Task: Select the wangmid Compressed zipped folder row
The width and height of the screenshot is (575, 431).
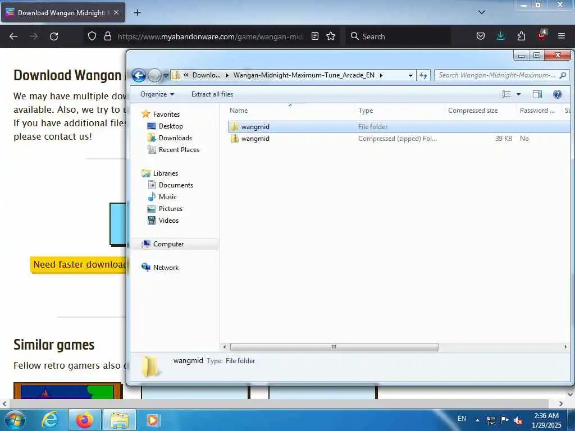Action: coord(399,139)
